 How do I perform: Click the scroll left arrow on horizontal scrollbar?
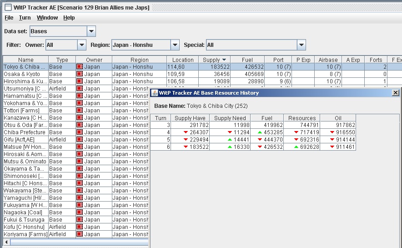[x=6, y=242]
